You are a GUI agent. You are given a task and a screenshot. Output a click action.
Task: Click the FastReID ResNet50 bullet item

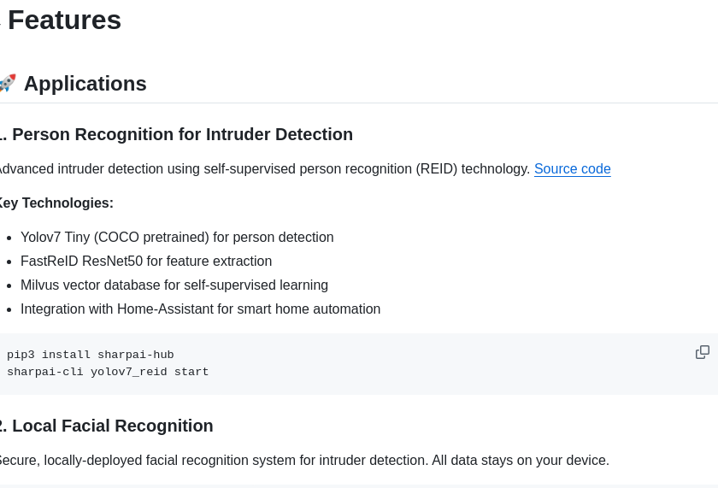[x=146, y=262]
